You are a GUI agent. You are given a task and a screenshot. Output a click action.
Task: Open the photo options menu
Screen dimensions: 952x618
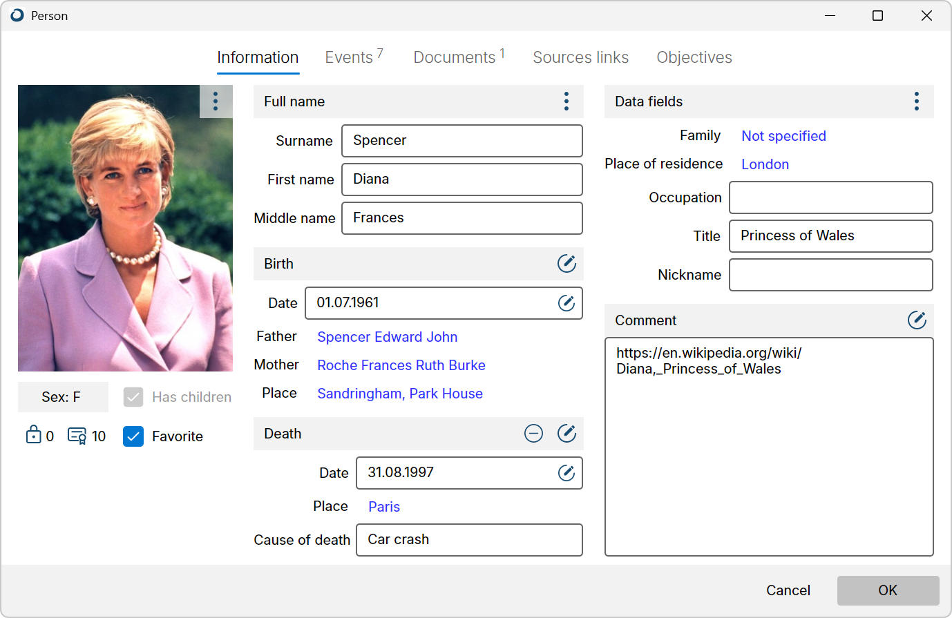click(x=216, y=101)
